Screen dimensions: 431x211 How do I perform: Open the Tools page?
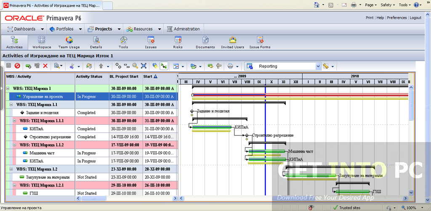point(123,42)
